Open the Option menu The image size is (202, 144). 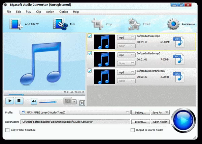click(64, 12)
